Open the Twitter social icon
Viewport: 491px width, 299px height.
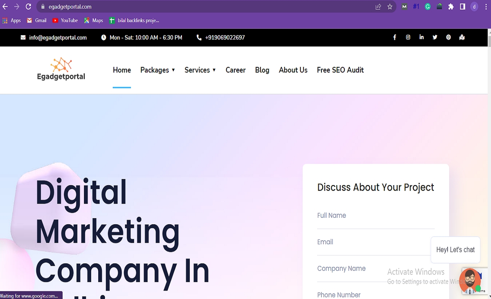click(435, 38)
